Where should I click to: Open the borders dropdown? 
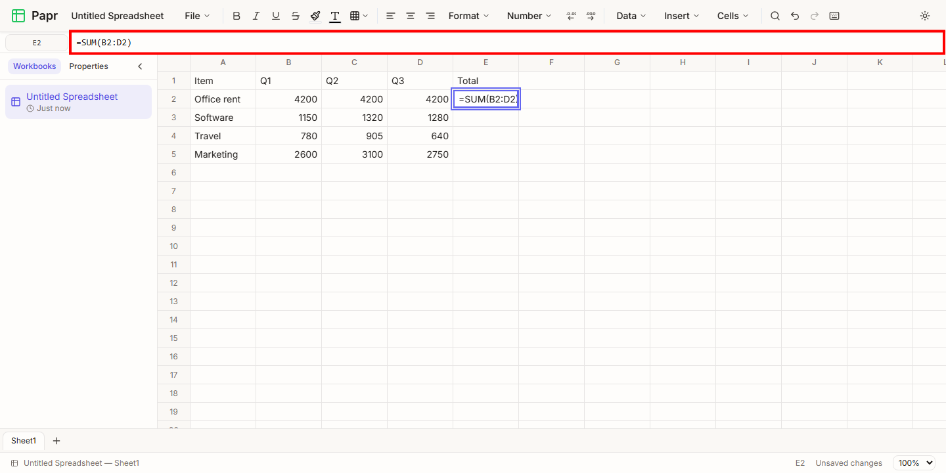(x=359, y=16)
